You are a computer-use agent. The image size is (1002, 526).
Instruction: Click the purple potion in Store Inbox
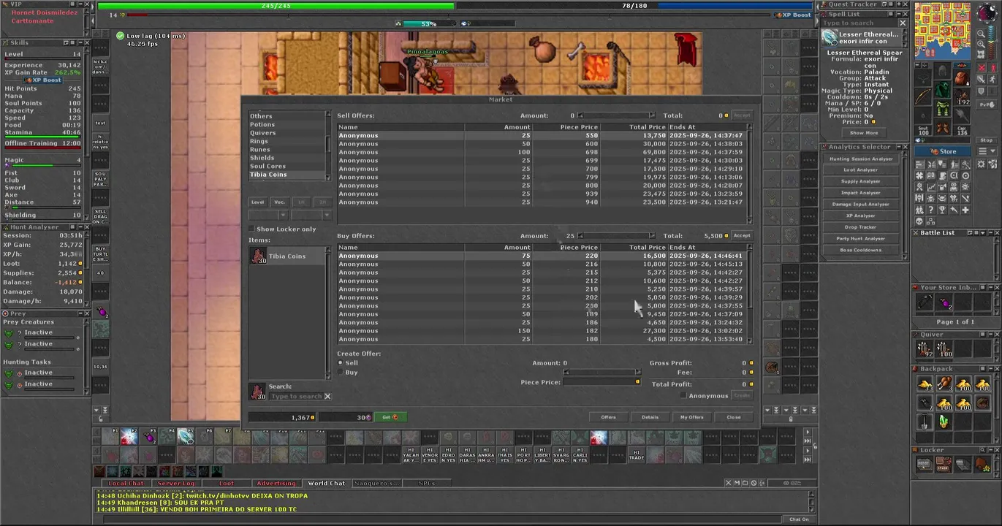(945, 302)
